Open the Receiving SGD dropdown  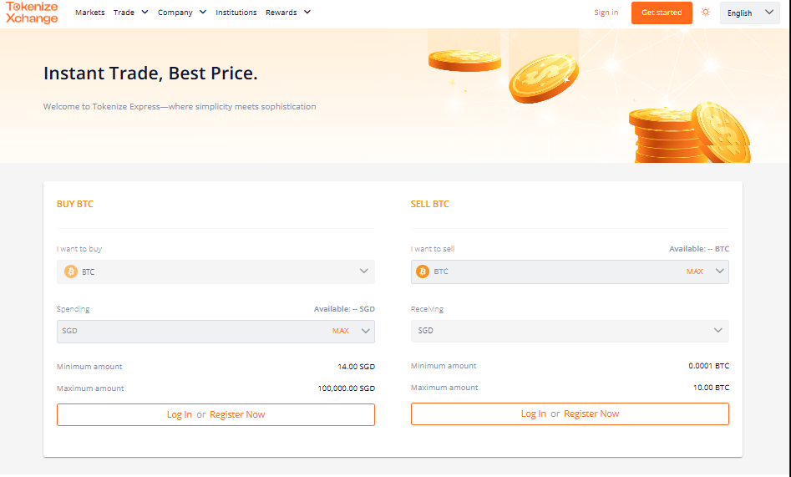570,331
